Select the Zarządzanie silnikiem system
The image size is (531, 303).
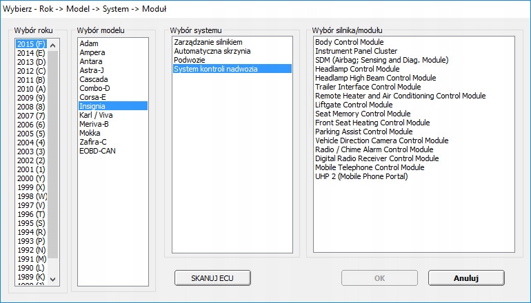pos(208,42)
